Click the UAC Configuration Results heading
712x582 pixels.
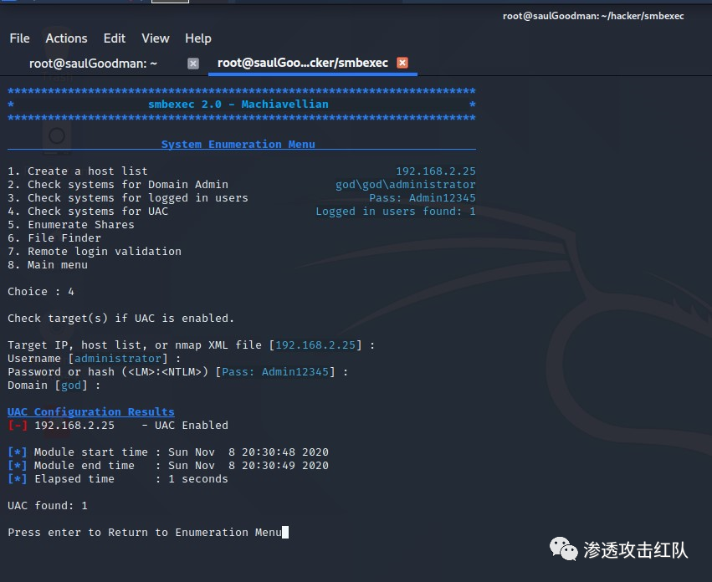click(x=90, y=412)
